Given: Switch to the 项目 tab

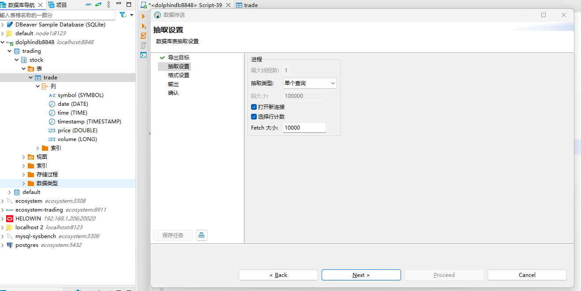Looking at the screenshot, I should pos(58,5).
